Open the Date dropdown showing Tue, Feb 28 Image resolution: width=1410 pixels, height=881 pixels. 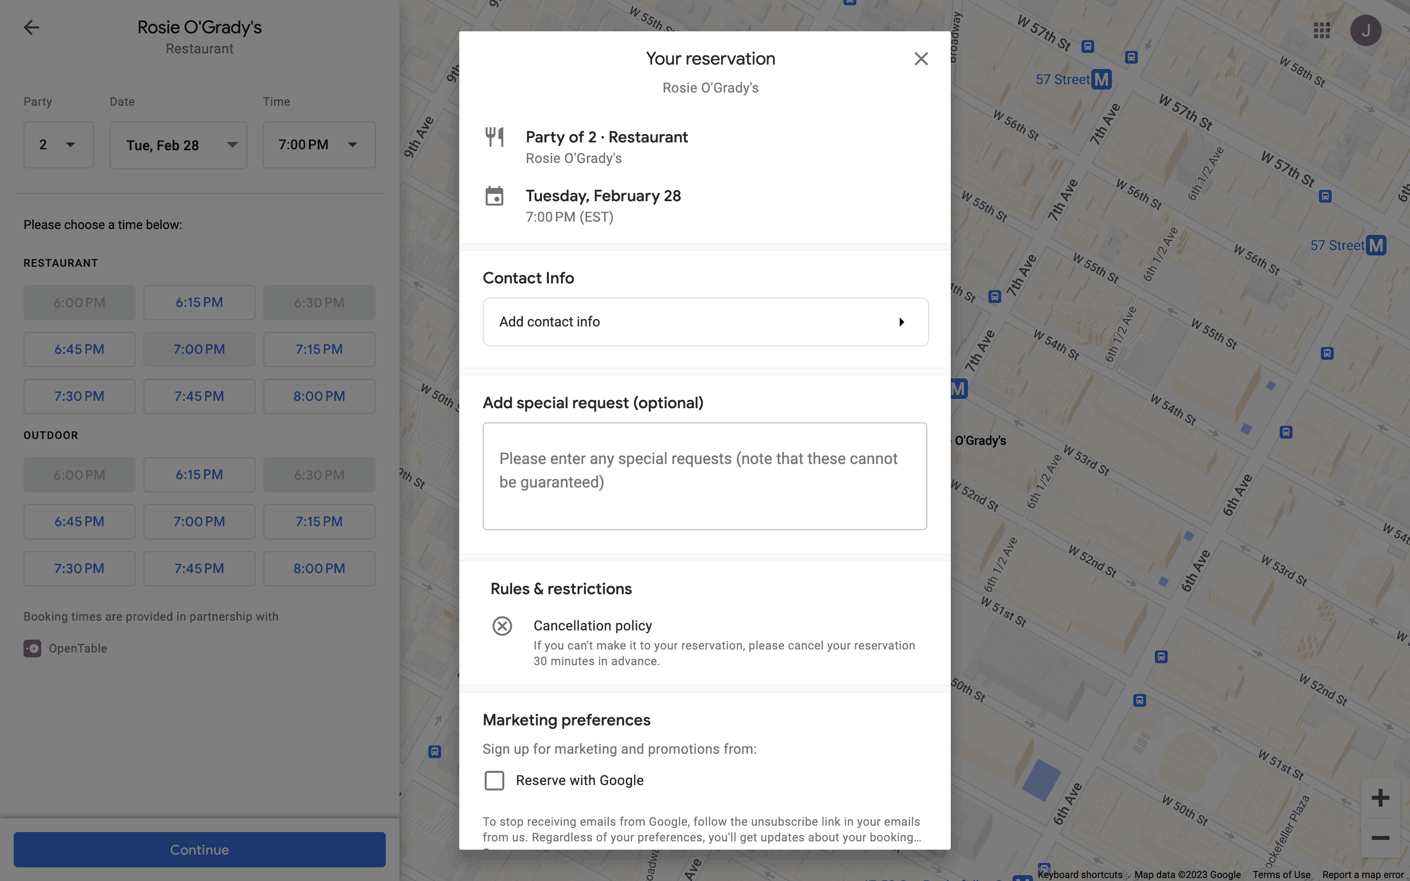tap(178, 145)
